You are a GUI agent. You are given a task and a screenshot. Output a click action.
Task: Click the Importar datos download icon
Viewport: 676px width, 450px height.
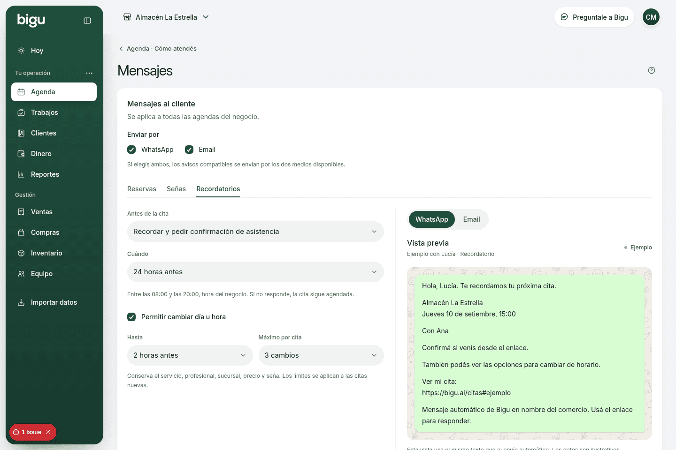tap(21, 302)
